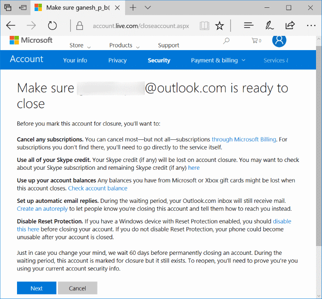
Task: Click the Share icon in toolbar
Action: click(x=290, y=25)
